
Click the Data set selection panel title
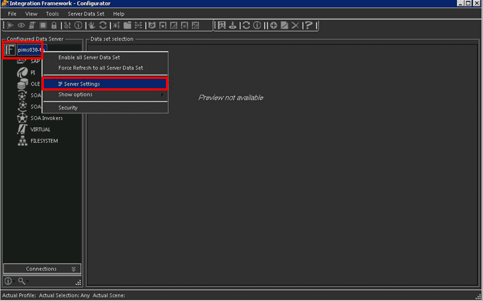(112, 39)
